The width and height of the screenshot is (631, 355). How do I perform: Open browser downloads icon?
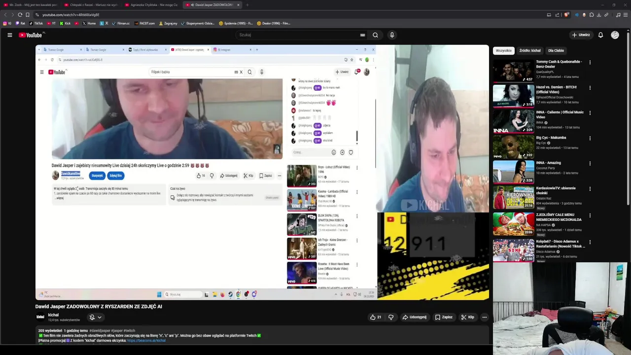(x=598, y=15)
